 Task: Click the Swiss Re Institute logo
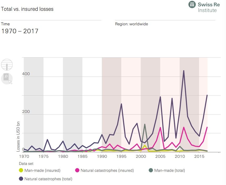coord(204,7)
